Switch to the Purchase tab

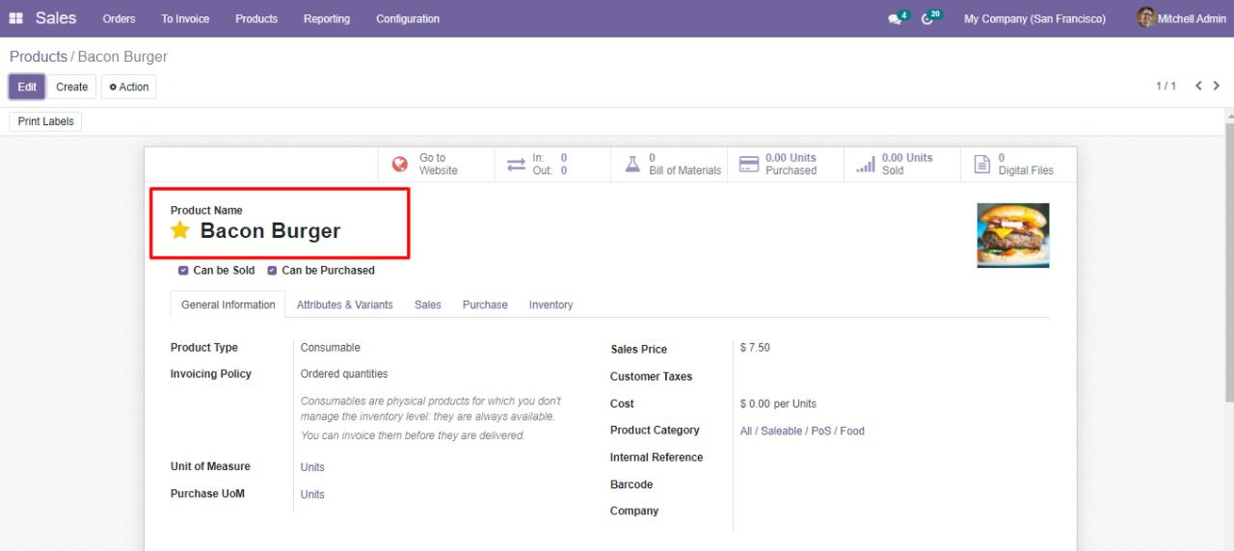click(485, 304)
